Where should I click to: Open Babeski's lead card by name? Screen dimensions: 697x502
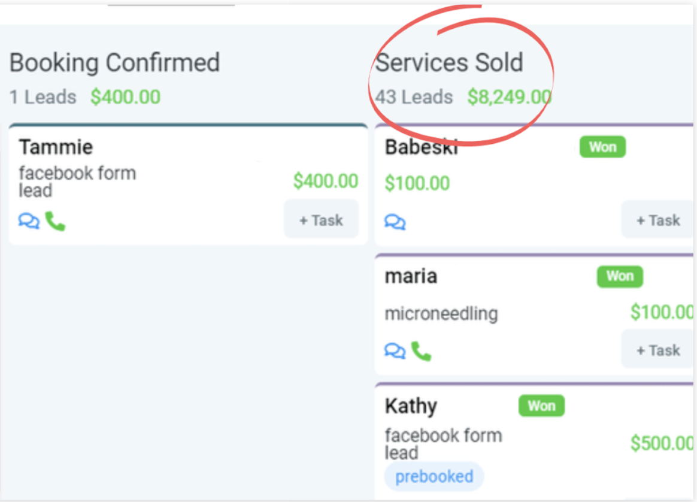click(x=422, y=147)
